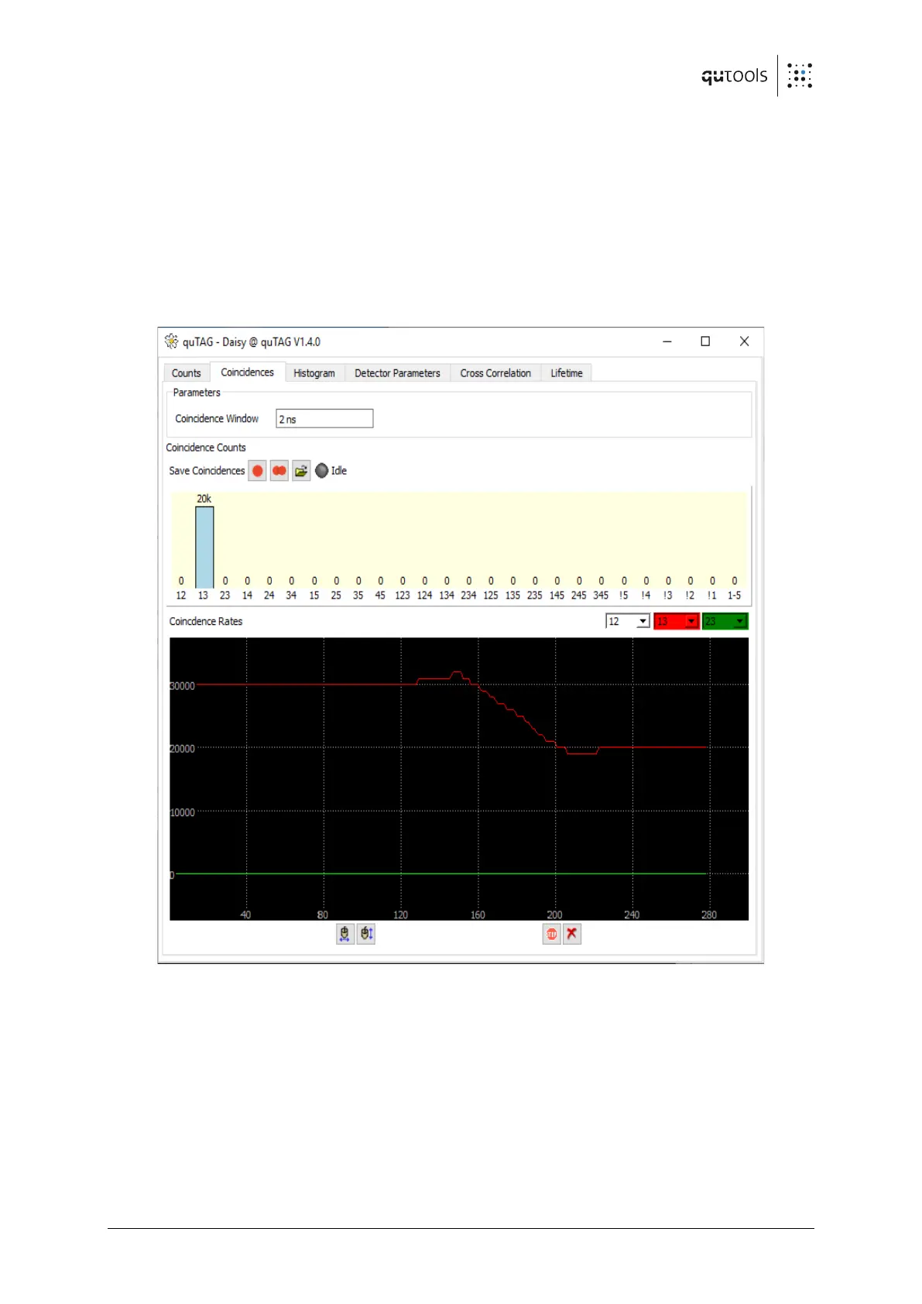Click the 280 x-axis label on graph
922x1304 pixels.
(709, 915)
